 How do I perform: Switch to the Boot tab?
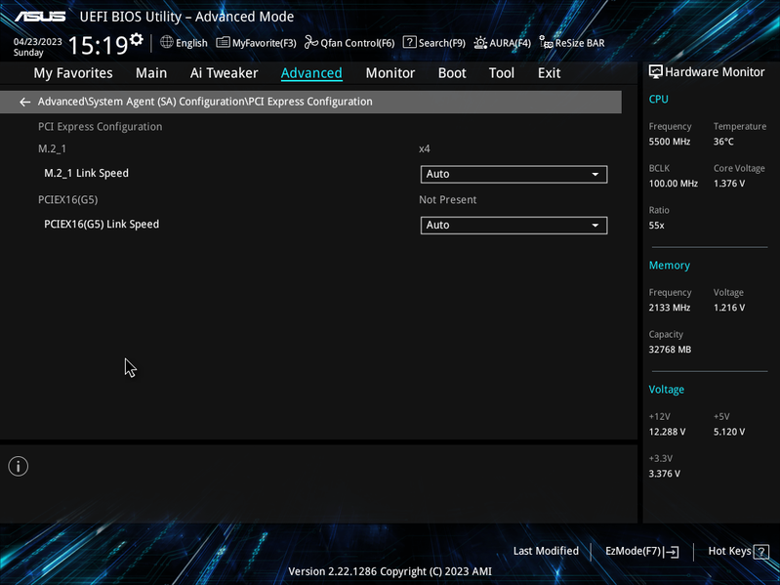tap(452, 73)
